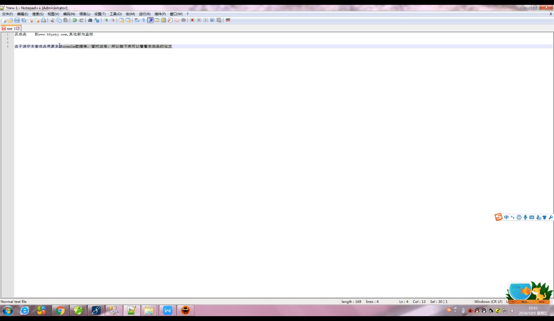This screenshot has width=554, height=321.
Task: Click the New file toolbar icon
Action: (x=4, y=20)
